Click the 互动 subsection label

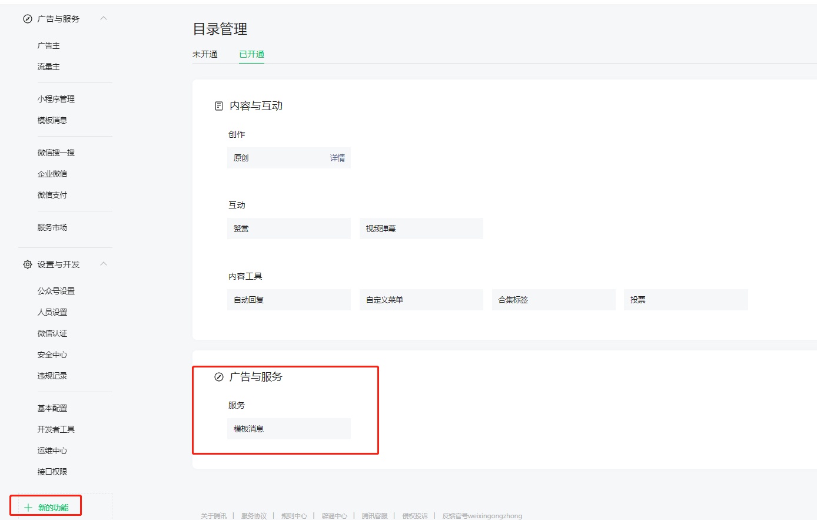pyautogui.click(x=237, y=205)
